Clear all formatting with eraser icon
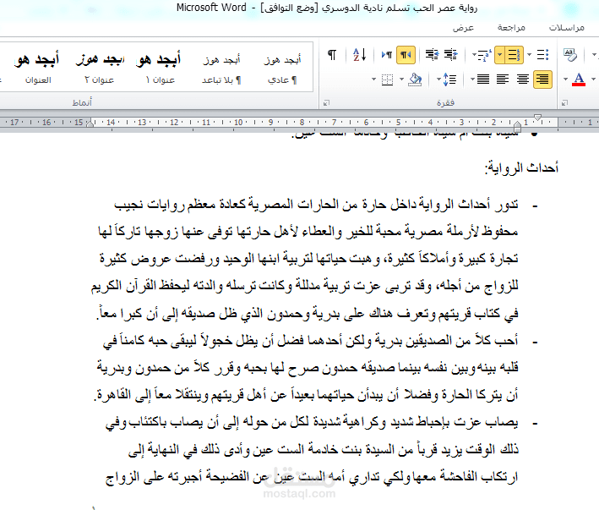The width and height of the screenshot is (599, 510). (x=569, y=56)
